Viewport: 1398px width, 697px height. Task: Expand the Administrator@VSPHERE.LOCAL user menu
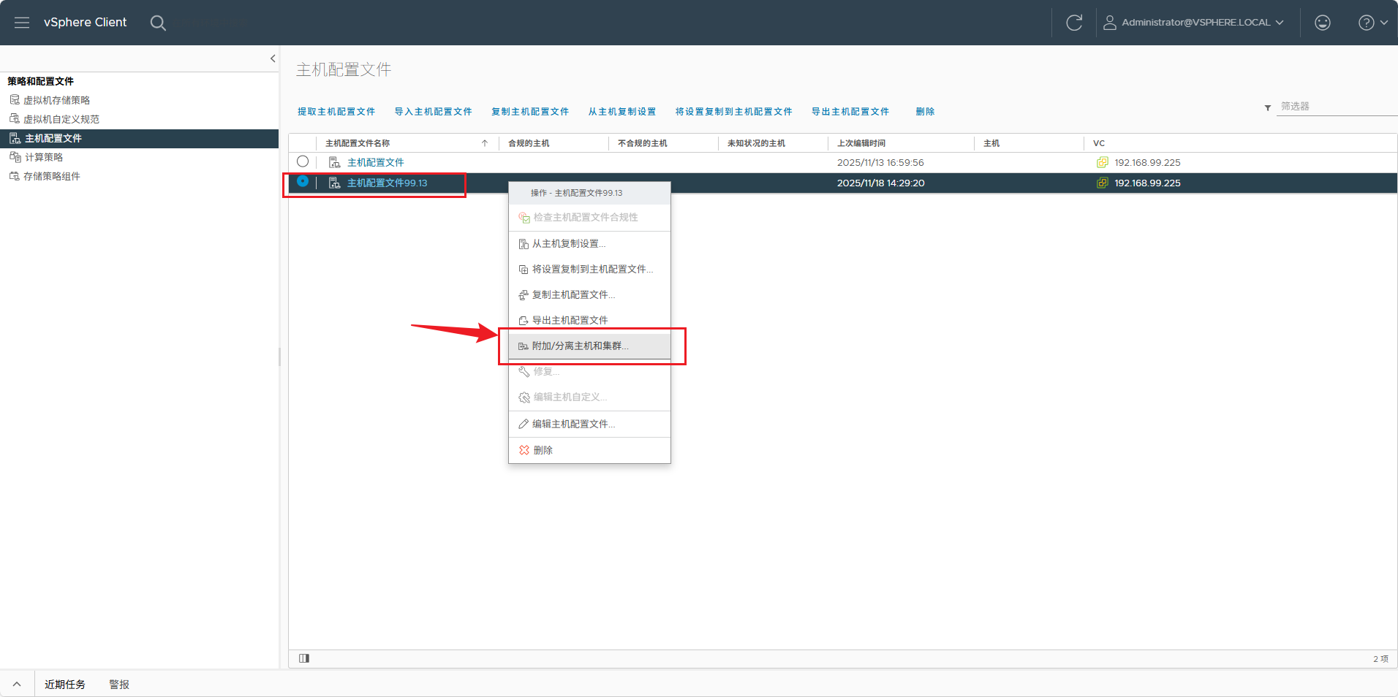tap(1193, 23)
